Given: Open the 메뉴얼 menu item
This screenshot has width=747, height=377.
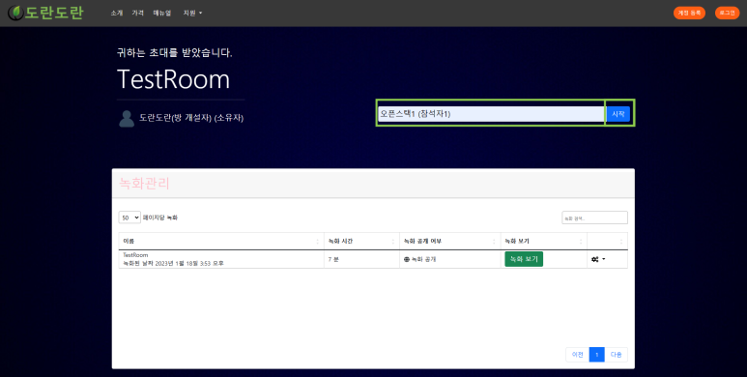Looking at the screenshot, I should (162, 13).
